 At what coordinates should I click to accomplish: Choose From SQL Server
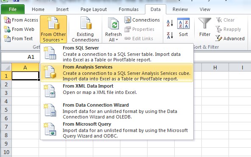coord(117,54)
